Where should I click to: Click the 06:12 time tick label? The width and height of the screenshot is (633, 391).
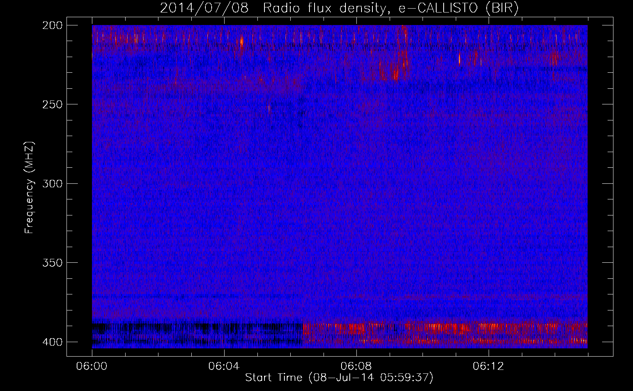pos(488,366)
